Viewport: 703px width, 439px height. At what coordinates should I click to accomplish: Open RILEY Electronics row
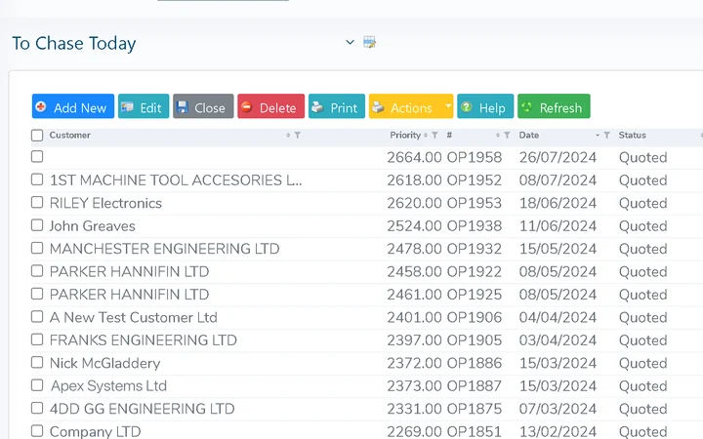(105, 203)
